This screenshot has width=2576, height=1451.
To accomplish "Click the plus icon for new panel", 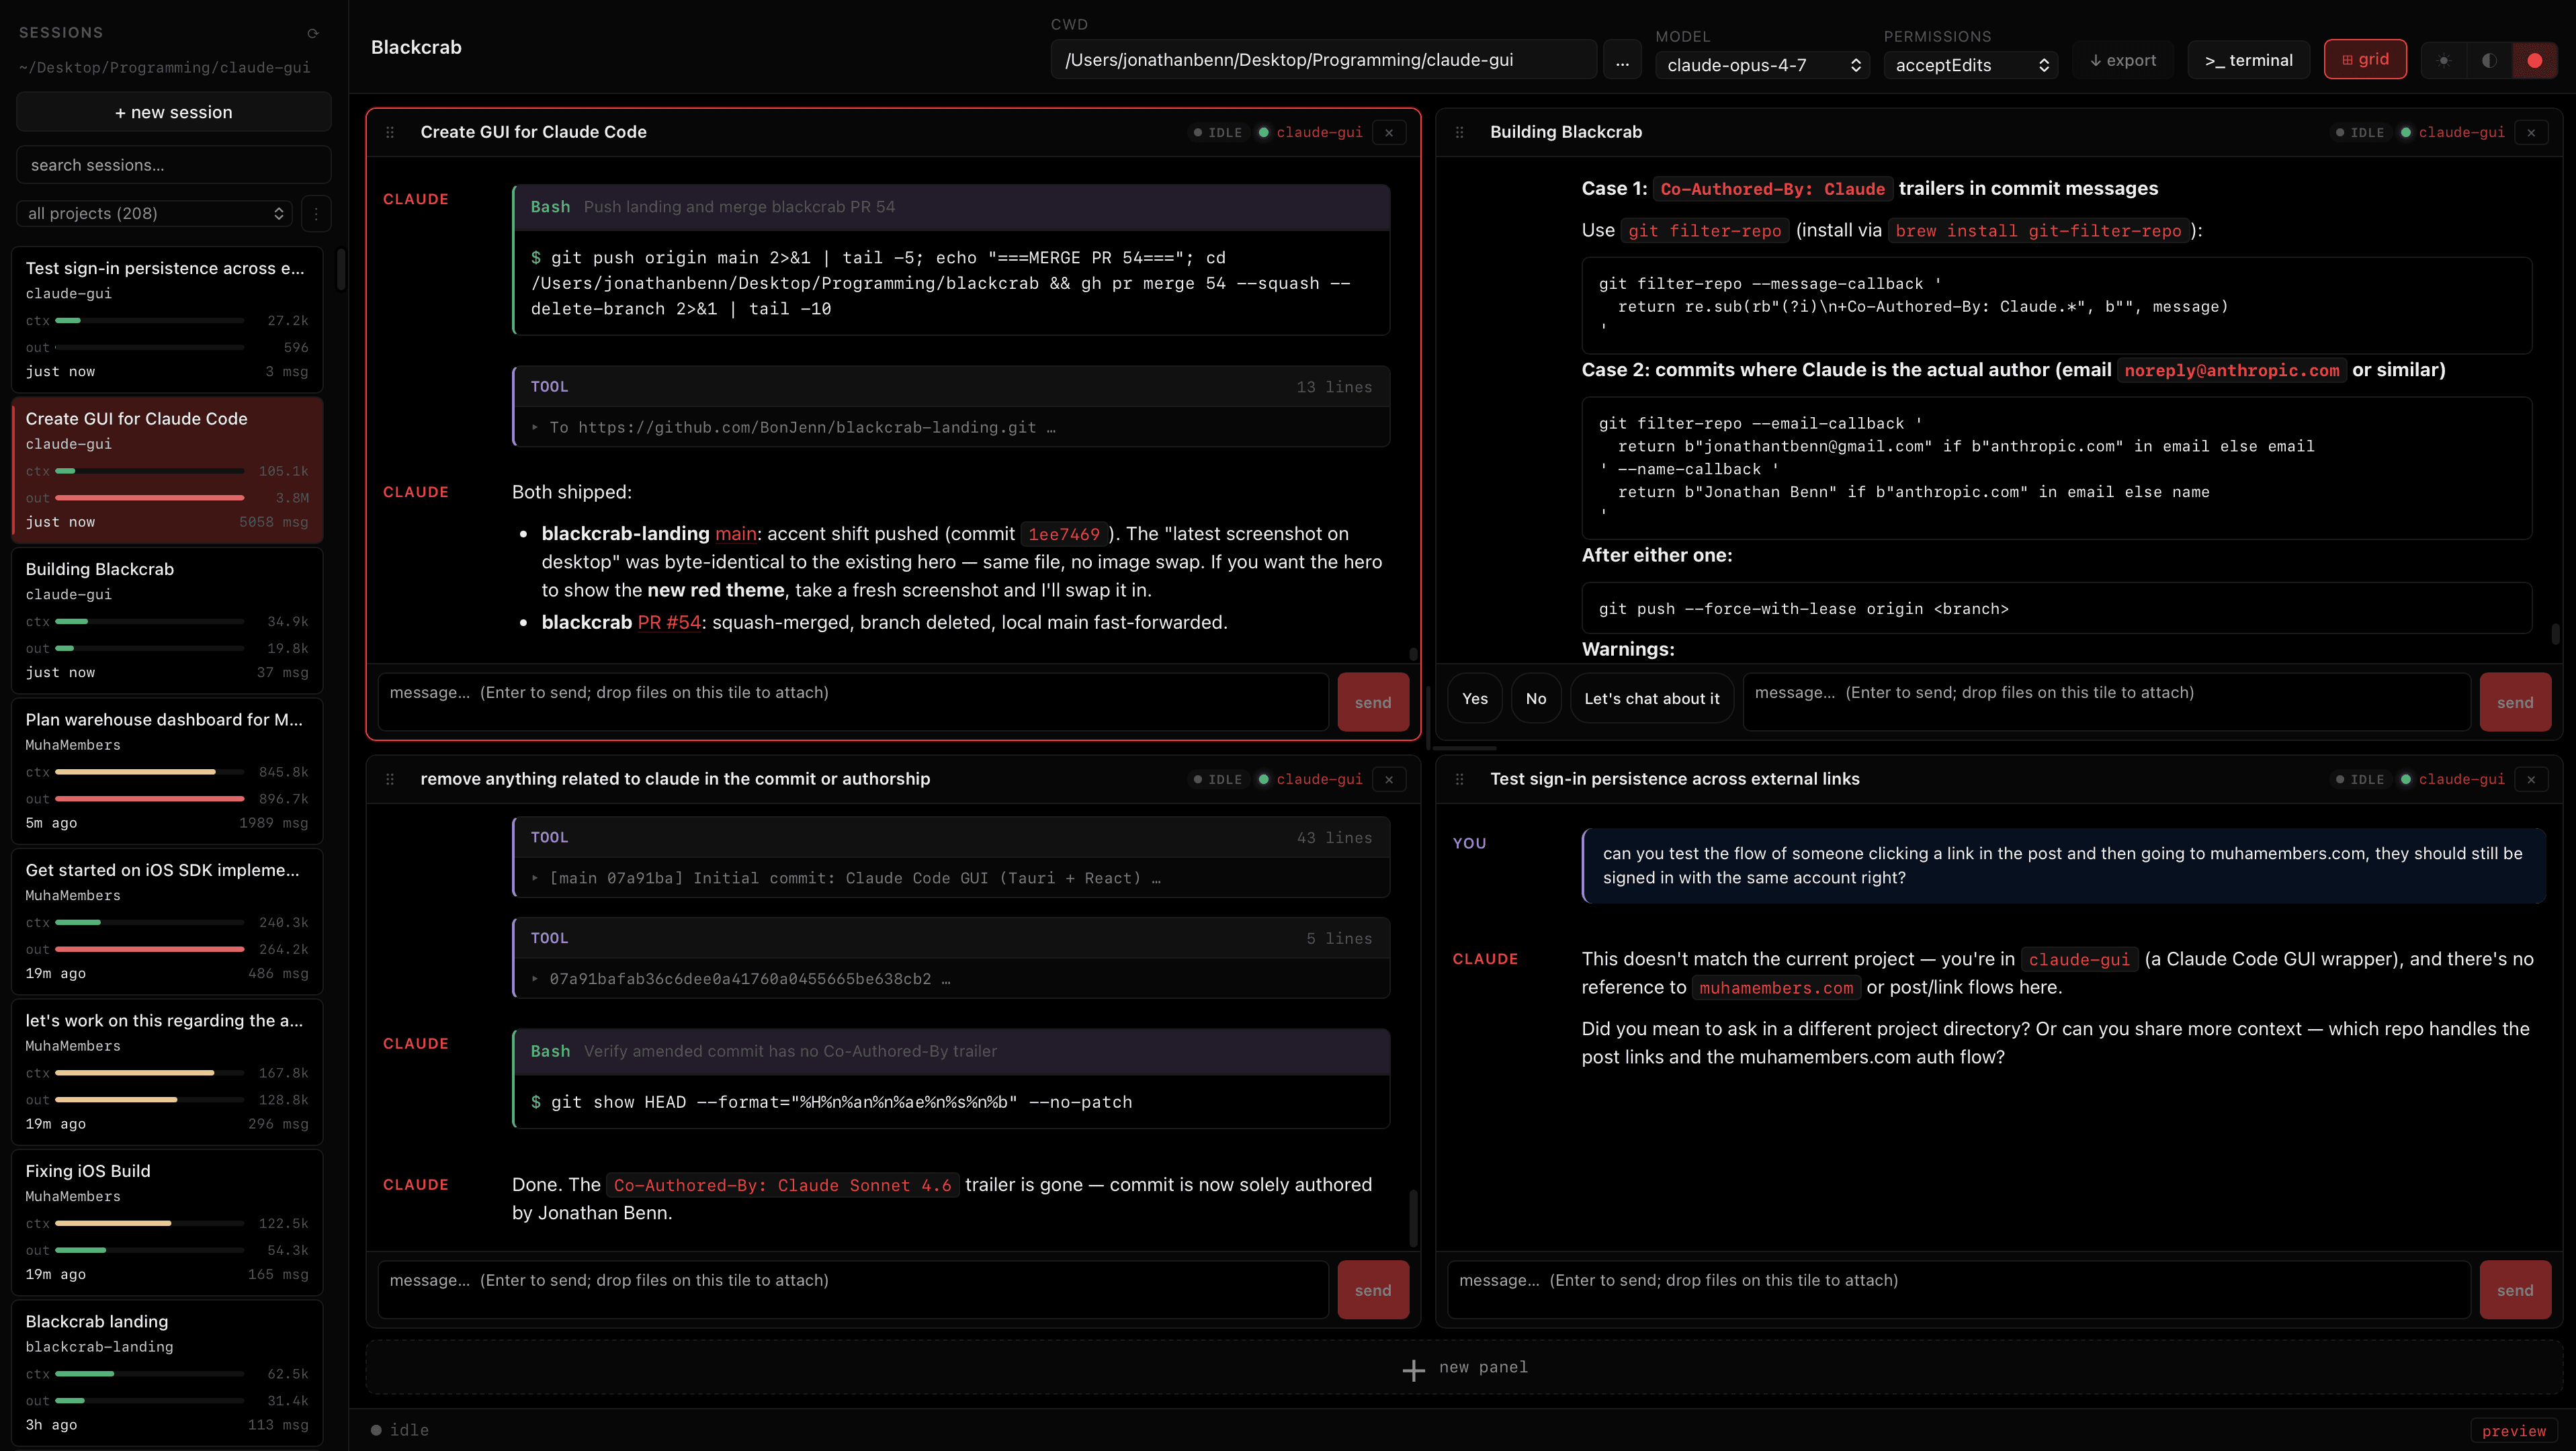I will (x=1413, y=1370).
